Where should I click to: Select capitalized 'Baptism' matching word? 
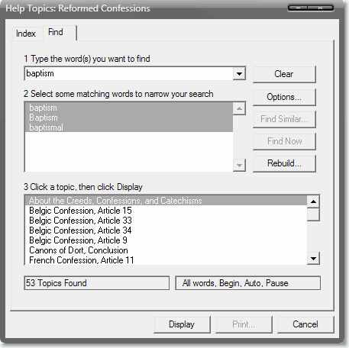tap(129, 118)
